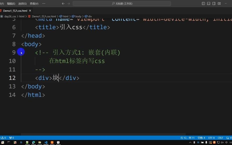The width and height of the screenshot is (232, 145).
Task: Open the 查看(V) menu
Action: (x=34, y=3)
